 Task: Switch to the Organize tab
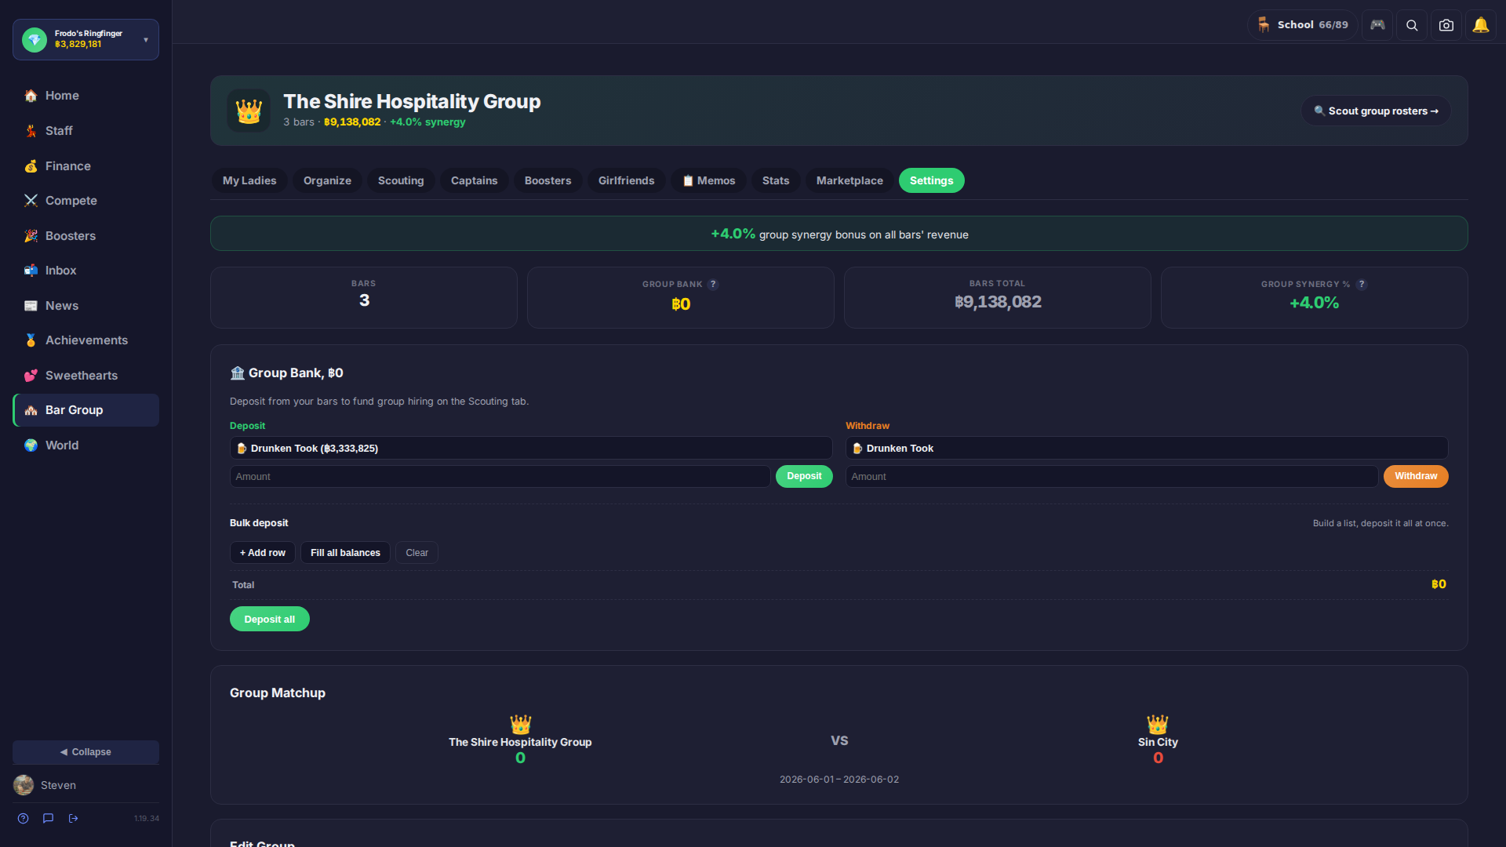(x=327, y=180)
